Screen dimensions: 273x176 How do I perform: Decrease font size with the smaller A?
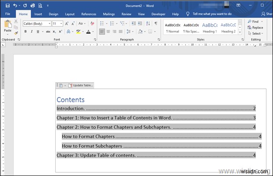tap(73, 24)
